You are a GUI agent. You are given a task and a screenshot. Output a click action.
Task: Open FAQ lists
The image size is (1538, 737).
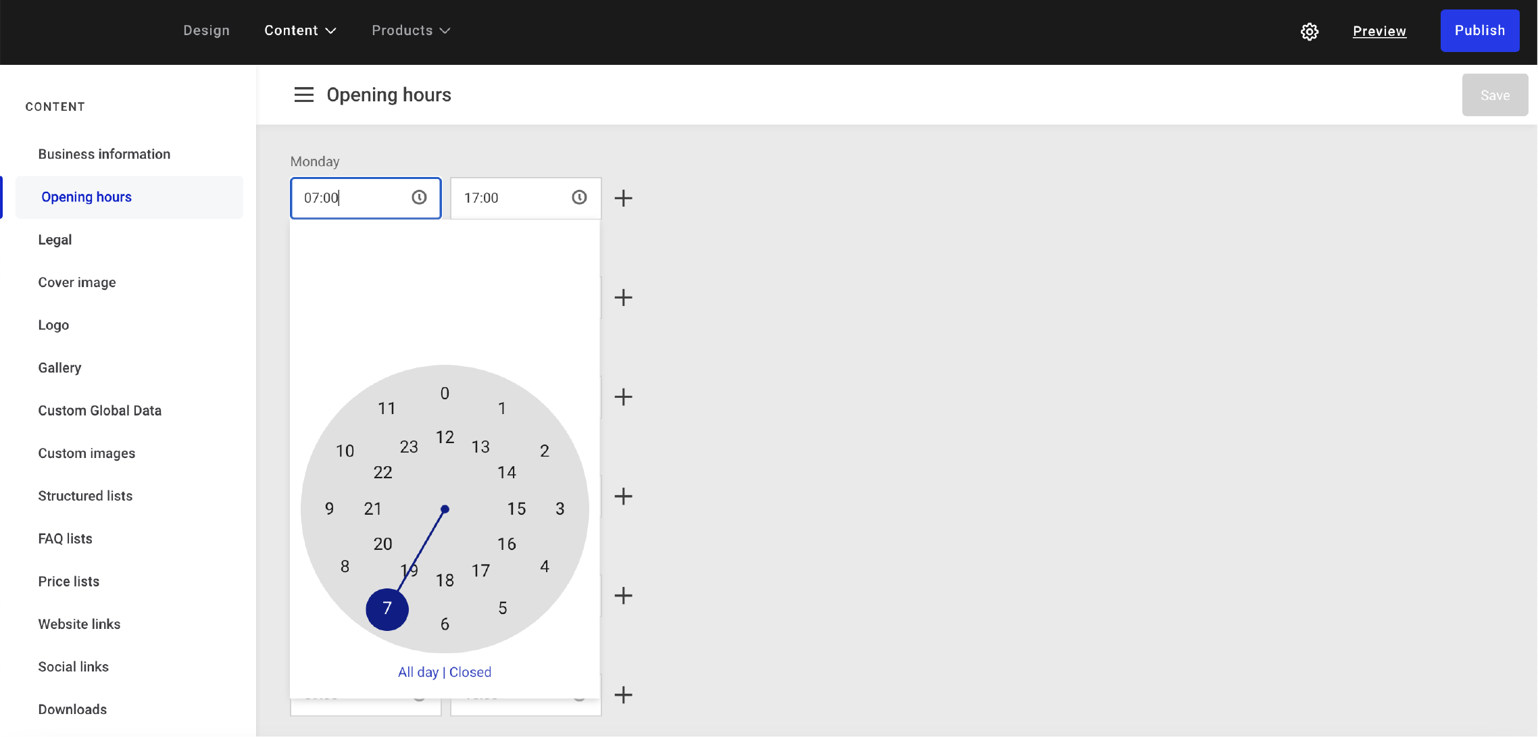pos(65,538)
